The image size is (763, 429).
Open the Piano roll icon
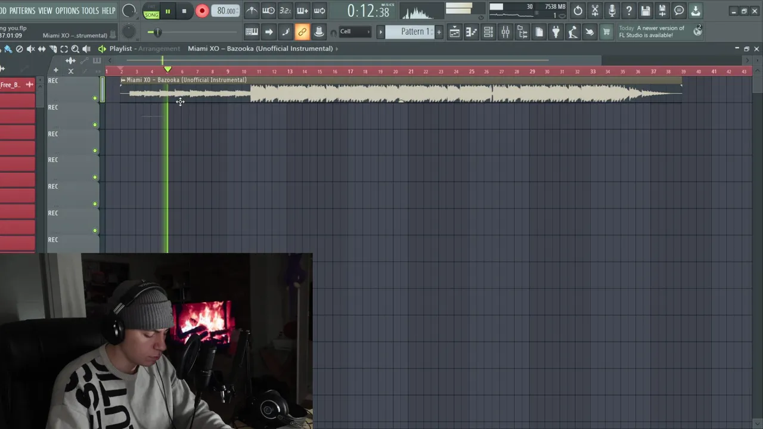[471, 32]
